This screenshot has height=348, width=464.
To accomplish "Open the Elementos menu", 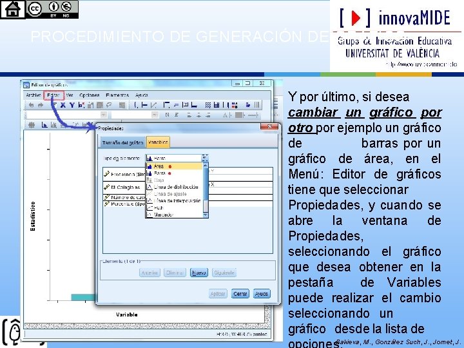I will [x=117, y=95].
